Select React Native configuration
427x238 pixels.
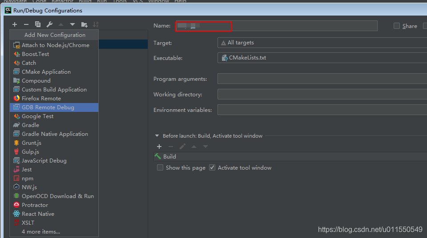click(54, 214)
